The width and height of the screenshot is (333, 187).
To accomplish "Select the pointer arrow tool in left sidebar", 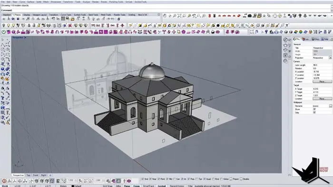I will [2, 39].
